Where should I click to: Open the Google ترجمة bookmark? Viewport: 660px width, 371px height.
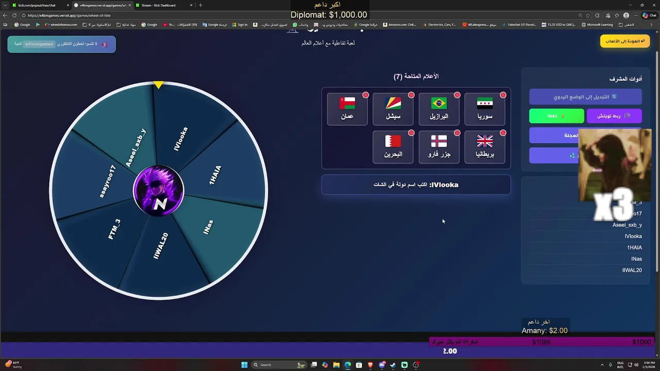214,25
